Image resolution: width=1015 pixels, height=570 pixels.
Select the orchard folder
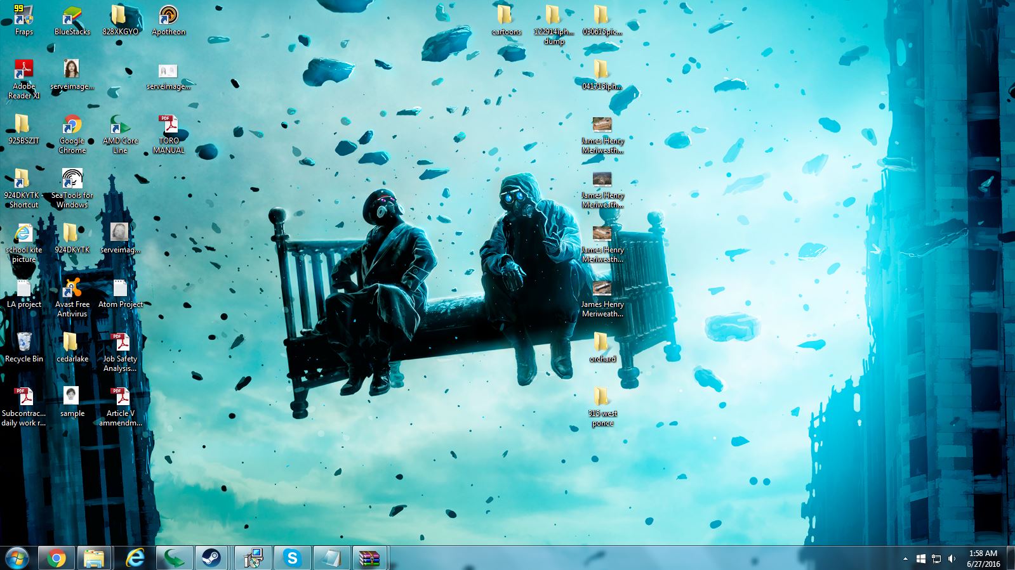point(602,348)
